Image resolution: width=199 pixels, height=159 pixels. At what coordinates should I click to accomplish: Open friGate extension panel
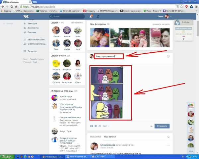pos(184,22)
